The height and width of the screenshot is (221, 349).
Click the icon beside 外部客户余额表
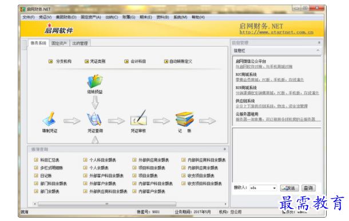coord(85,183)
